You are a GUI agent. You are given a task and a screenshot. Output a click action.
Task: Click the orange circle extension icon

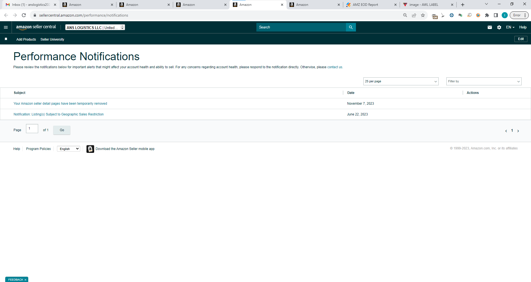click(478, 15)
